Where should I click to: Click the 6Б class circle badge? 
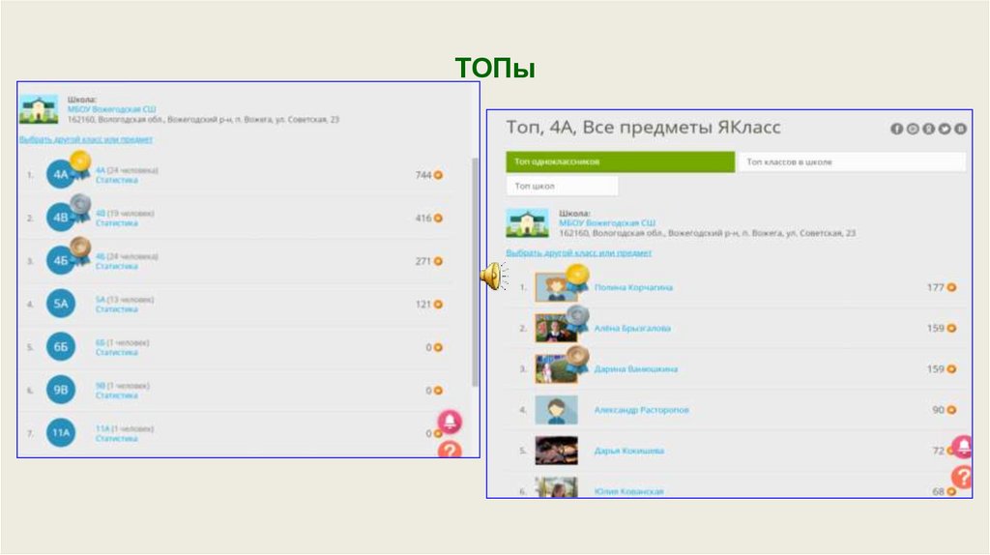pyautogui.click(x=61, y=347)
